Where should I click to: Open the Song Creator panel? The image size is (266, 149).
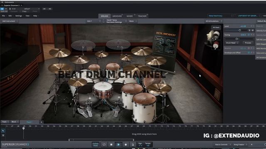240,144
